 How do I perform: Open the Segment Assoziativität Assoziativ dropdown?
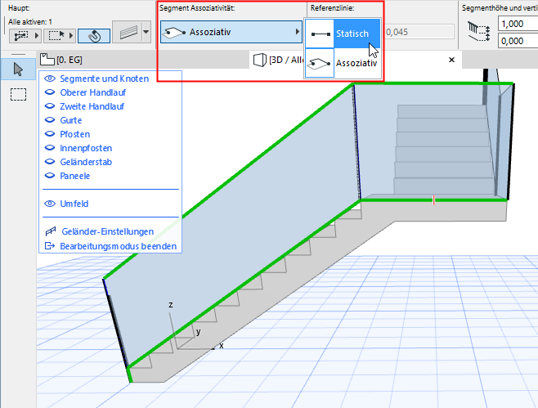click(231, 32)
